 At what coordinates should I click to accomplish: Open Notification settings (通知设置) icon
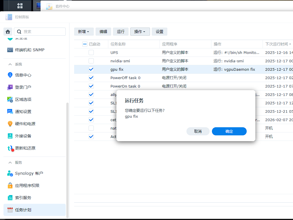(x=10, y=112)
